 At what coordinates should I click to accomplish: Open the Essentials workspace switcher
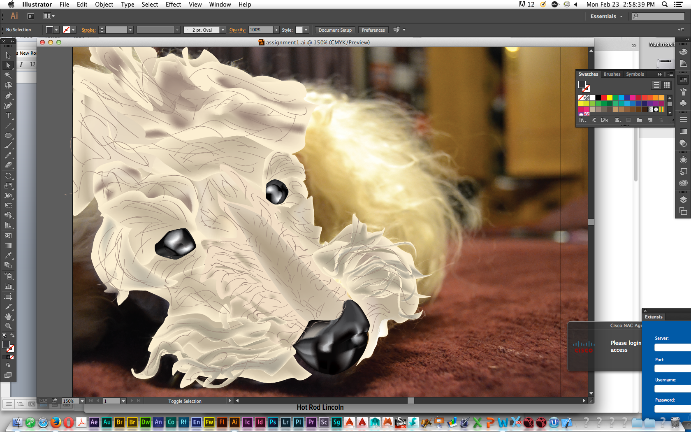point(606,16)
